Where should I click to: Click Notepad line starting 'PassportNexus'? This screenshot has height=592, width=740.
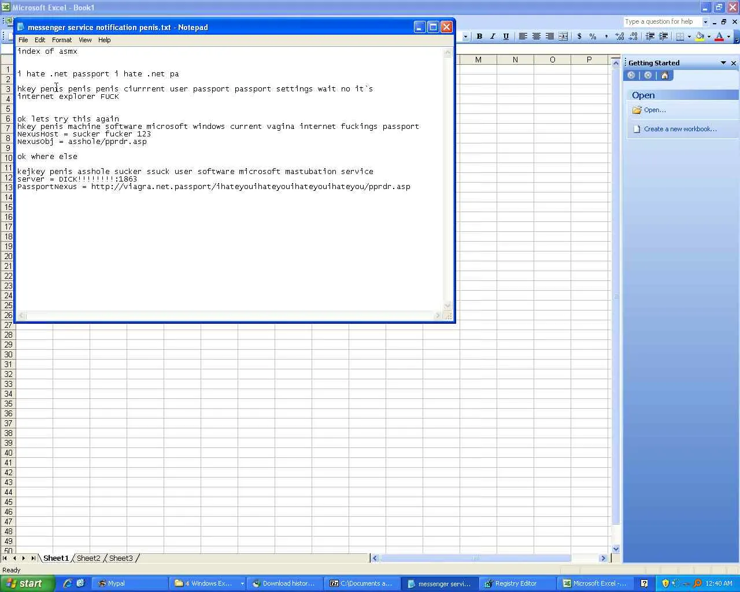coord(214,187)
